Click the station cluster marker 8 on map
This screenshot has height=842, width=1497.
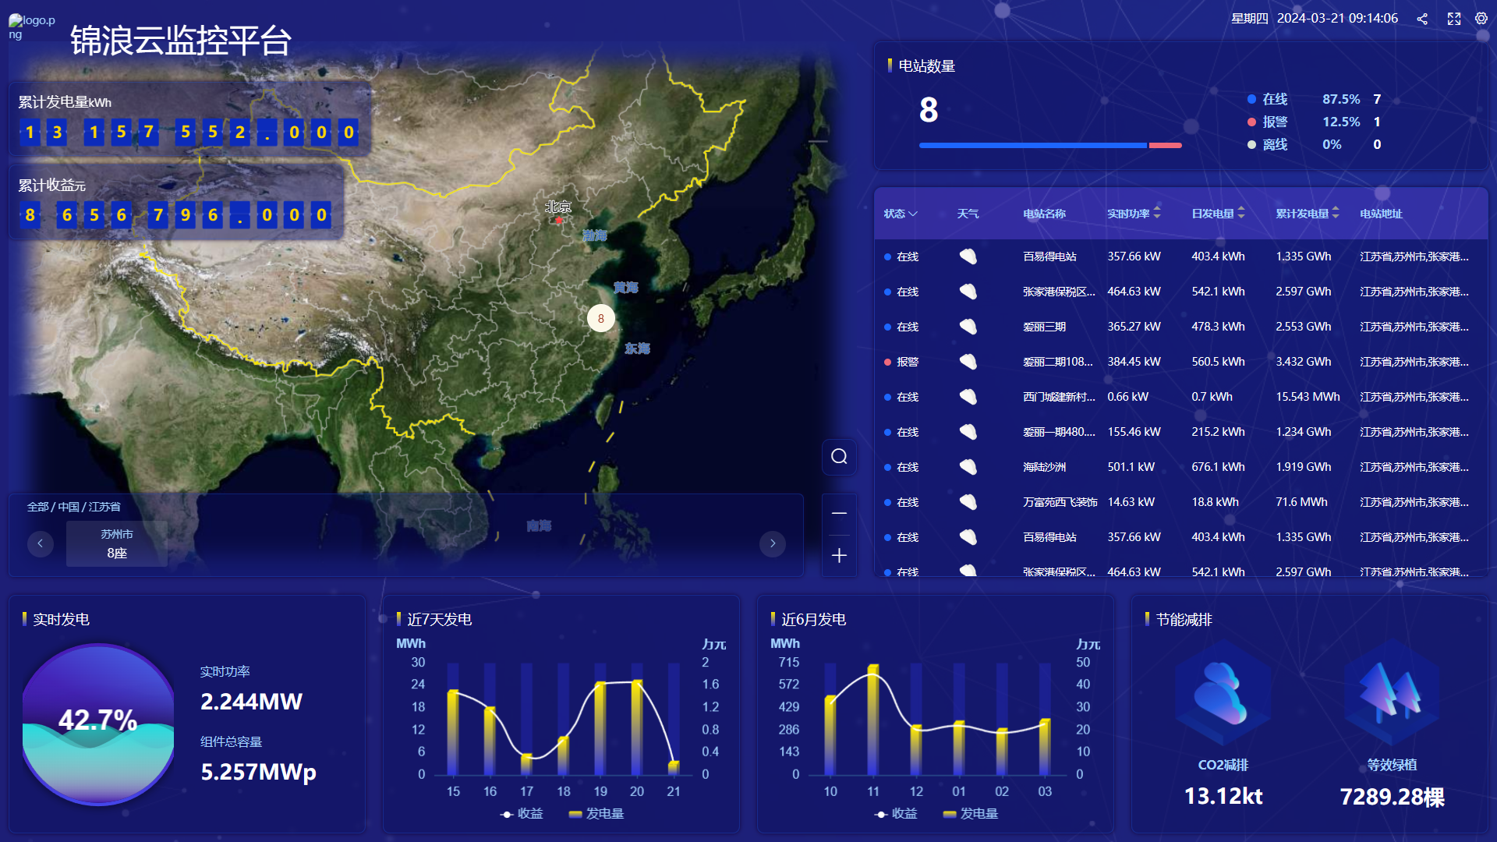tap(600, 318)
